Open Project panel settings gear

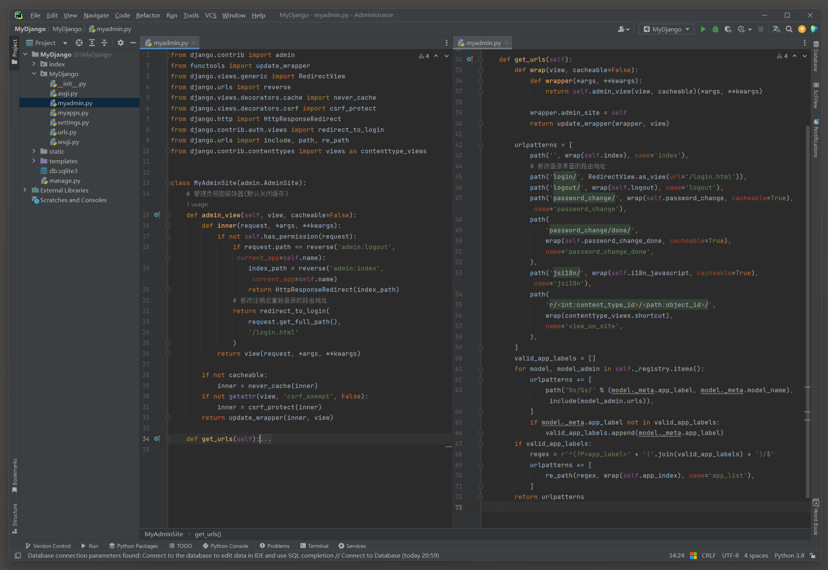pos(121,43)
